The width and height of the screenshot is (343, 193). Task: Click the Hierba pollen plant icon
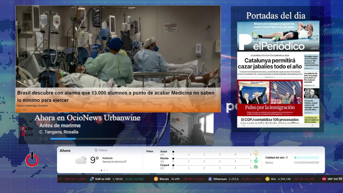point(256,160)
